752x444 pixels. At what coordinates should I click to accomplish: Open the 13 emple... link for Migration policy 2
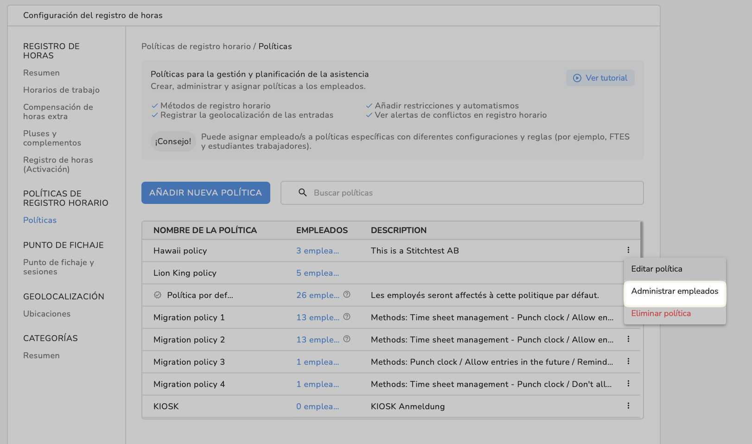tap(318, 340)
